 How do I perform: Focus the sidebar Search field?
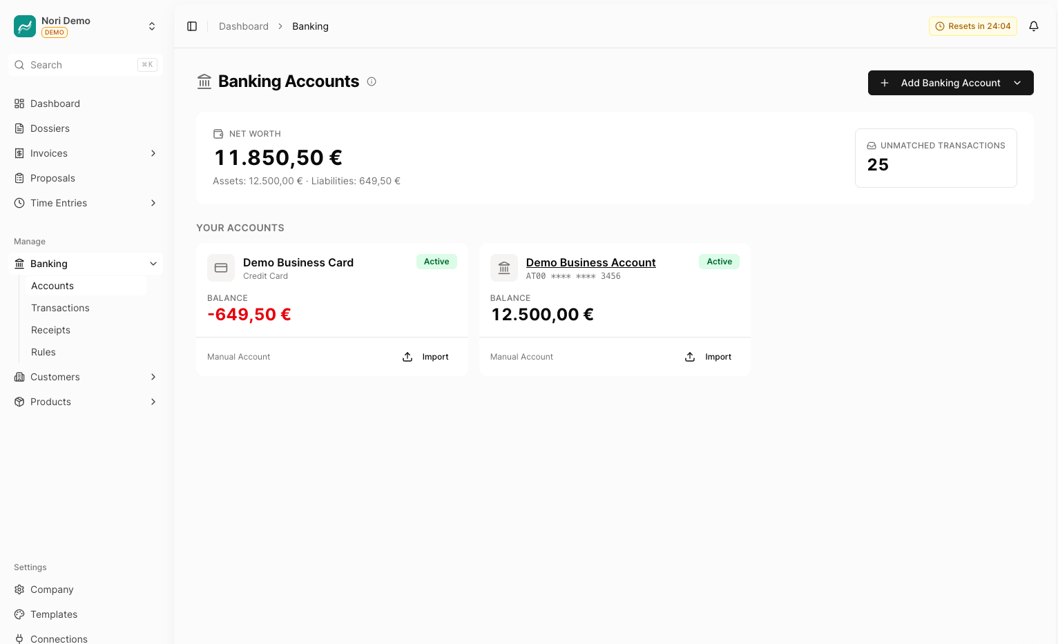pyautogui.click(x=86, y=65)
